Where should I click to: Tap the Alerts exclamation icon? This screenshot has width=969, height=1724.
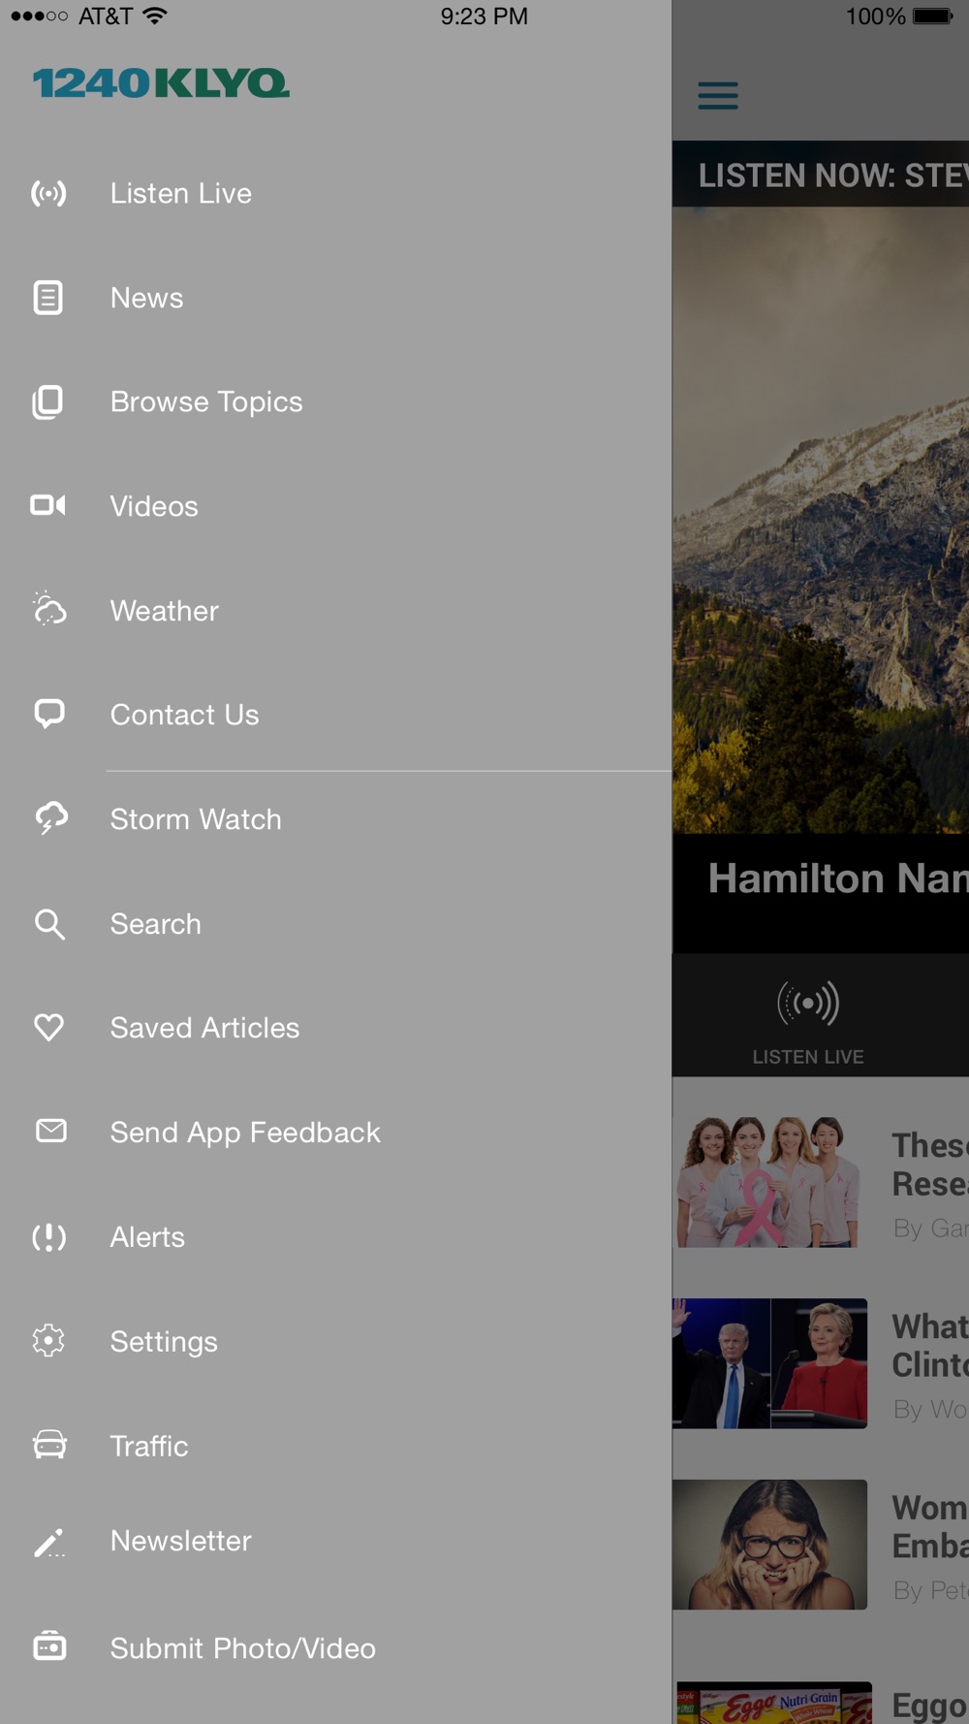point(48,1237)
